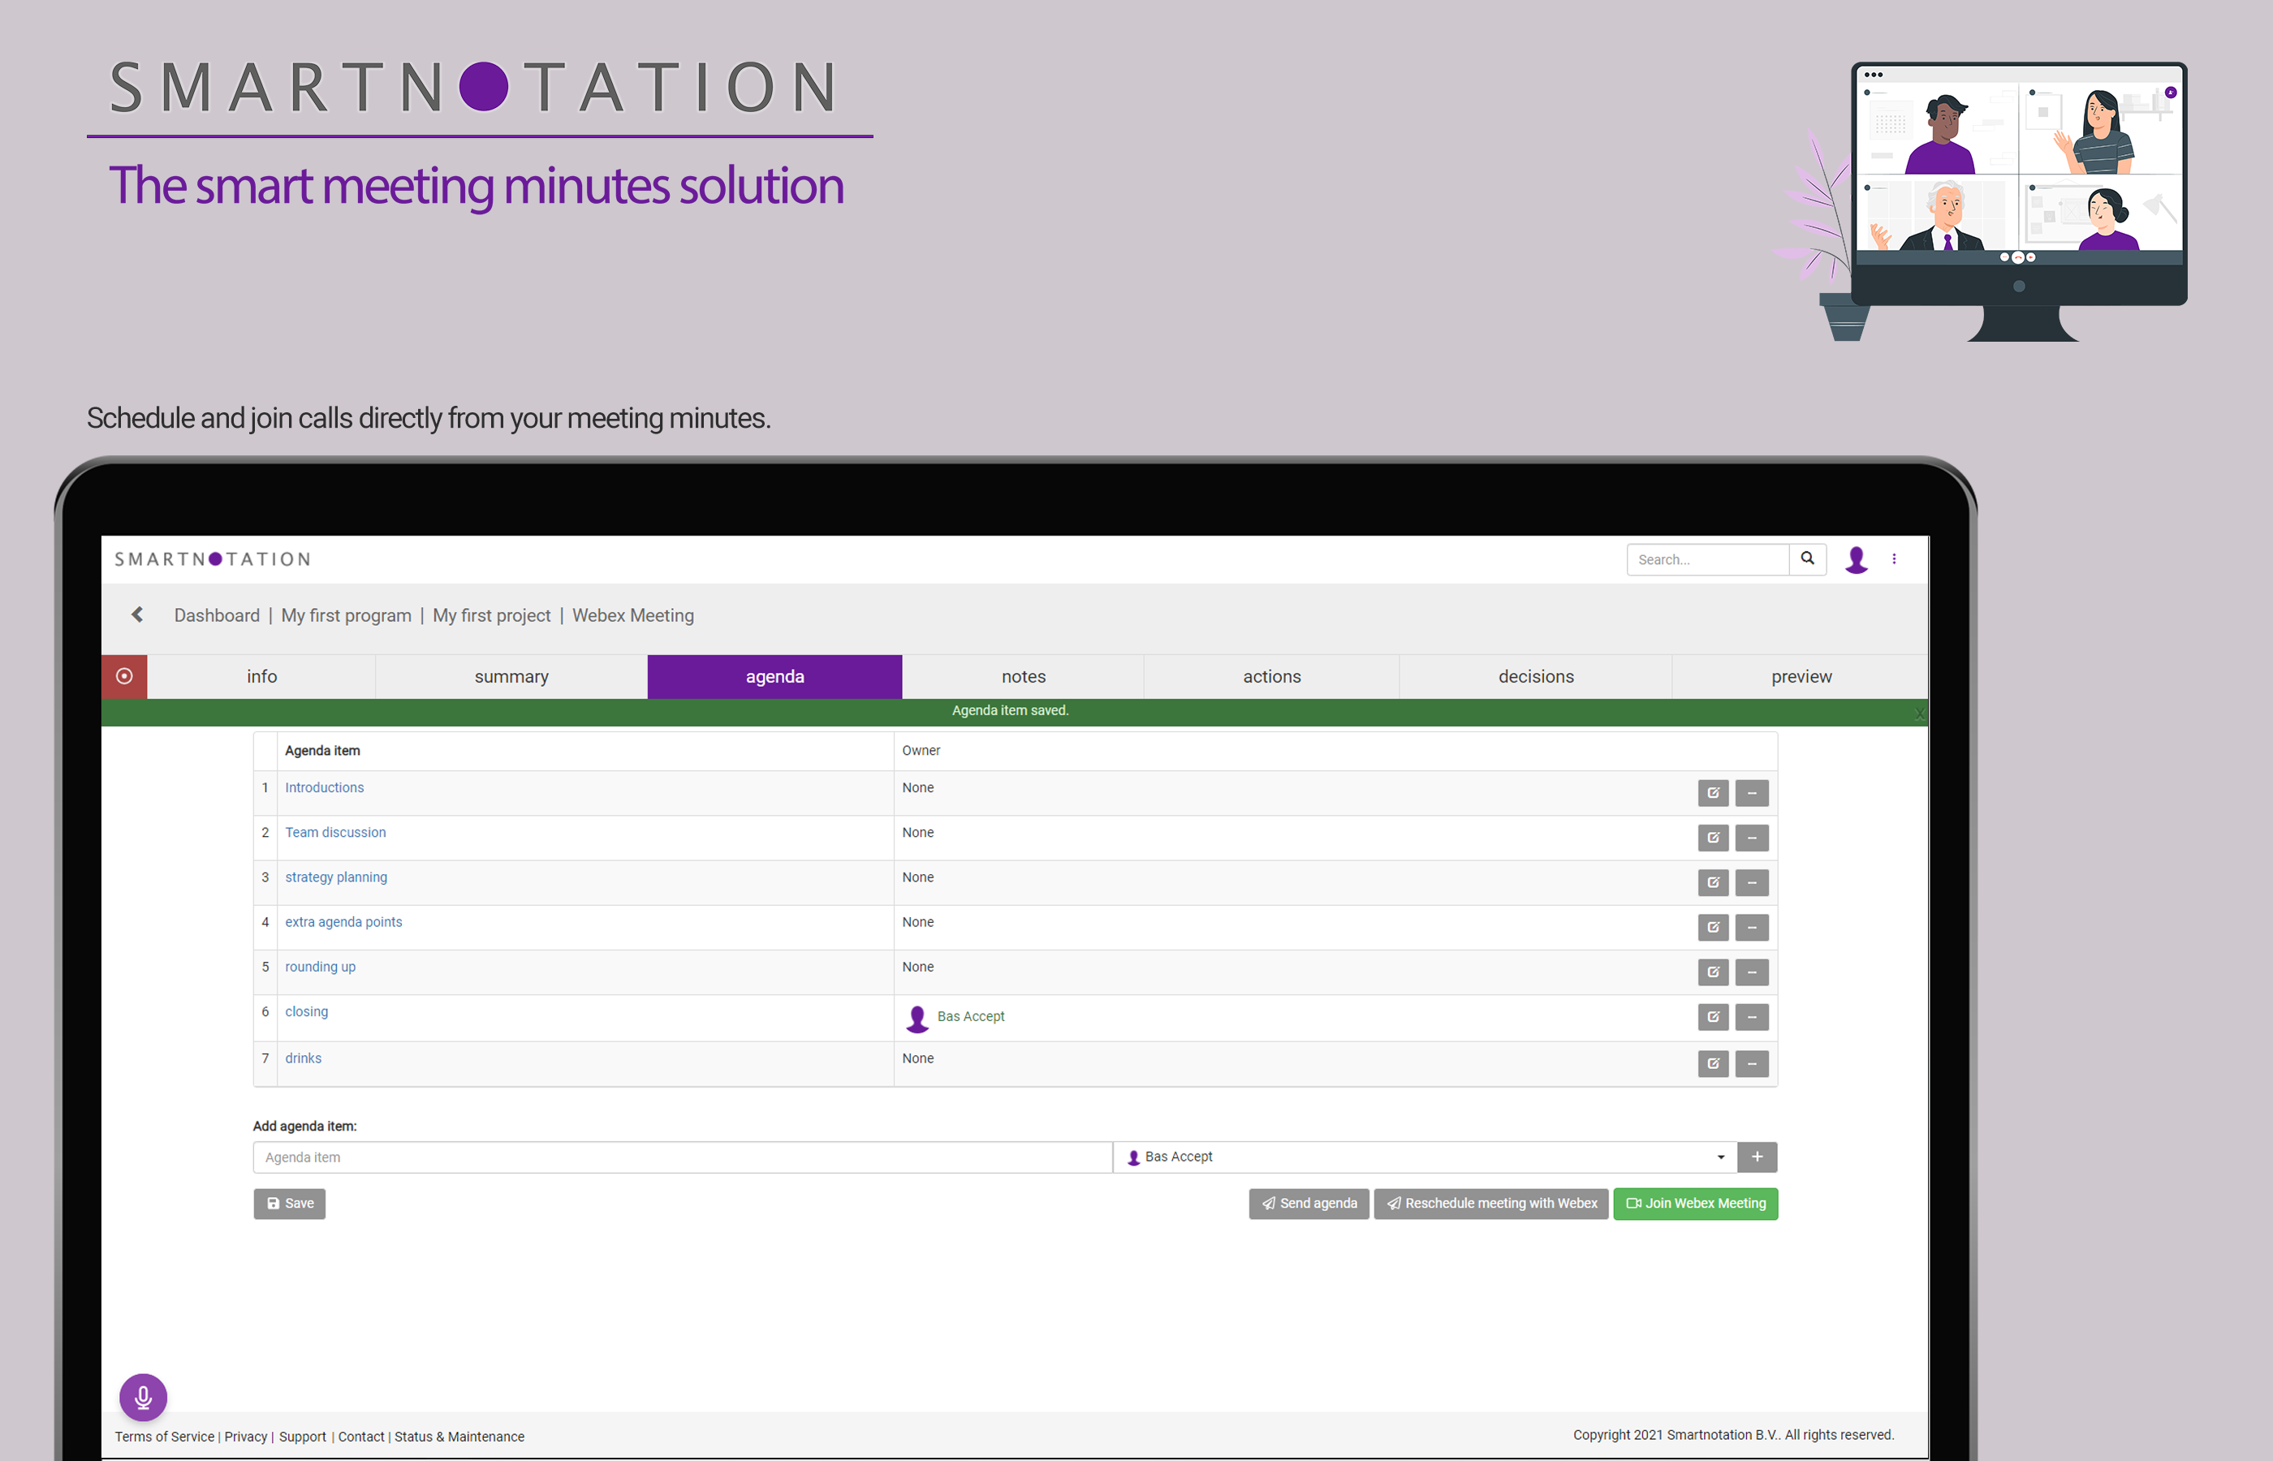Screen dimensions: 2273x1461
Task: Click the purple microphone button
Action: tap(143, 1397)
